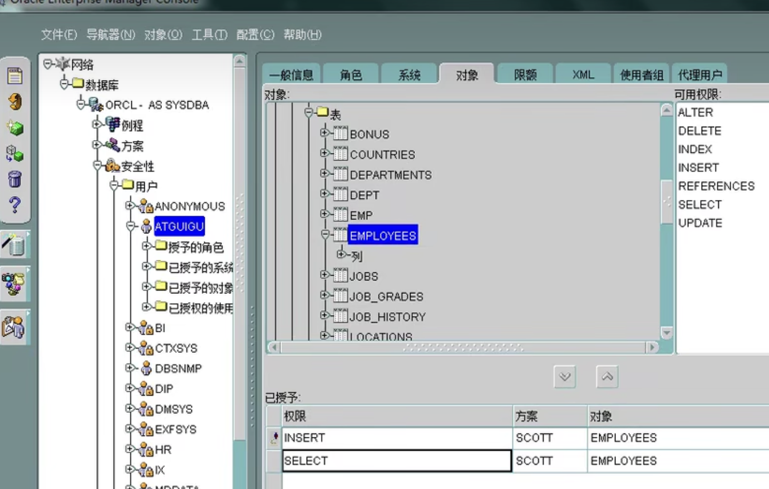Click the BONUS table icon
This screenshot has height=489, width=769.
tap(340, 134)
